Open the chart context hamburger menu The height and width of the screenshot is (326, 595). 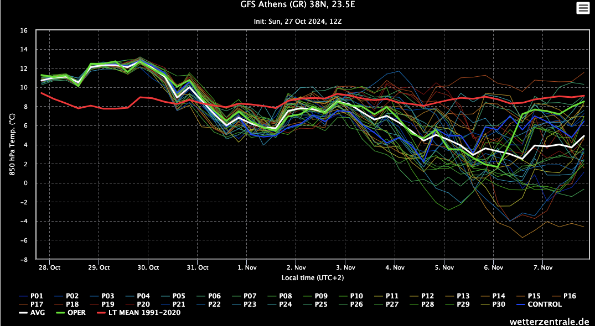pyautogui.click(x=583, y=8)
